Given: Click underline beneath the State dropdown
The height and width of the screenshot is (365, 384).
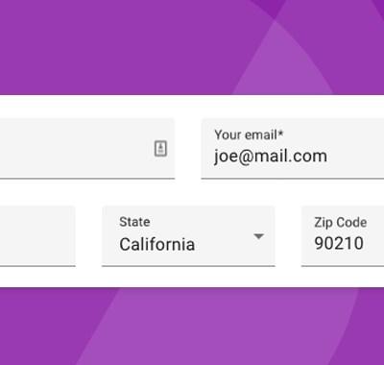Looking at the screenshot, I should (188, 266).
